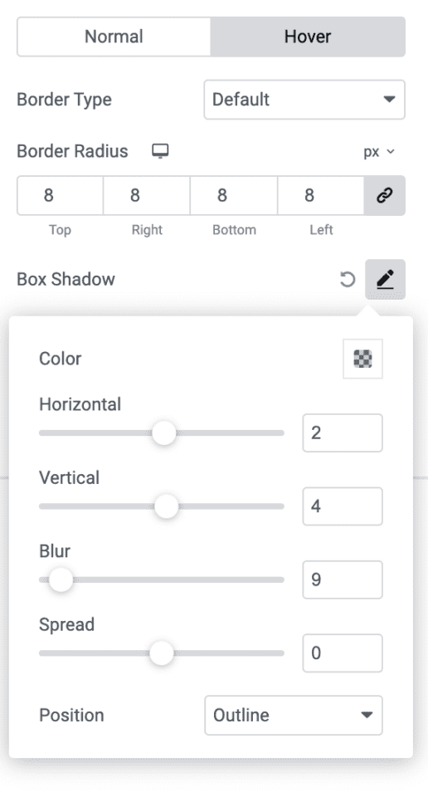428x797 pixels.
Task: Click the Box Shadow edit pencil icon
Action: pos(386,279)
